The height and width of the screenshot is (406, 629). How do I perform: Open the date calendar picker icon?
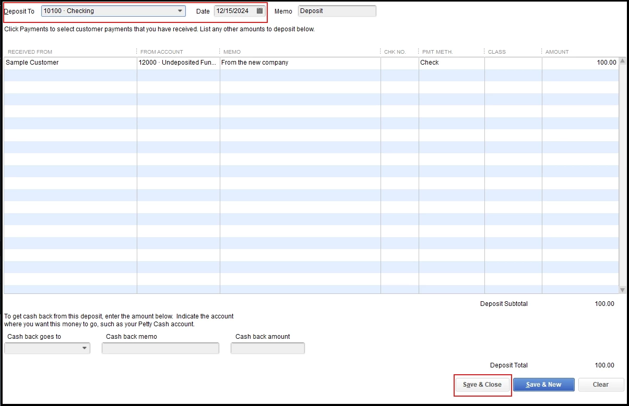(x=259, y=11)
